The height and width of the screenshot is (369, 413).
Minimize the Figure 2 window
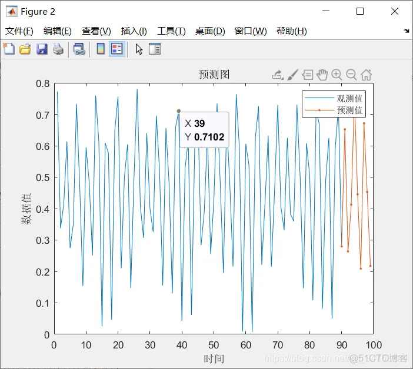(326, 11)
